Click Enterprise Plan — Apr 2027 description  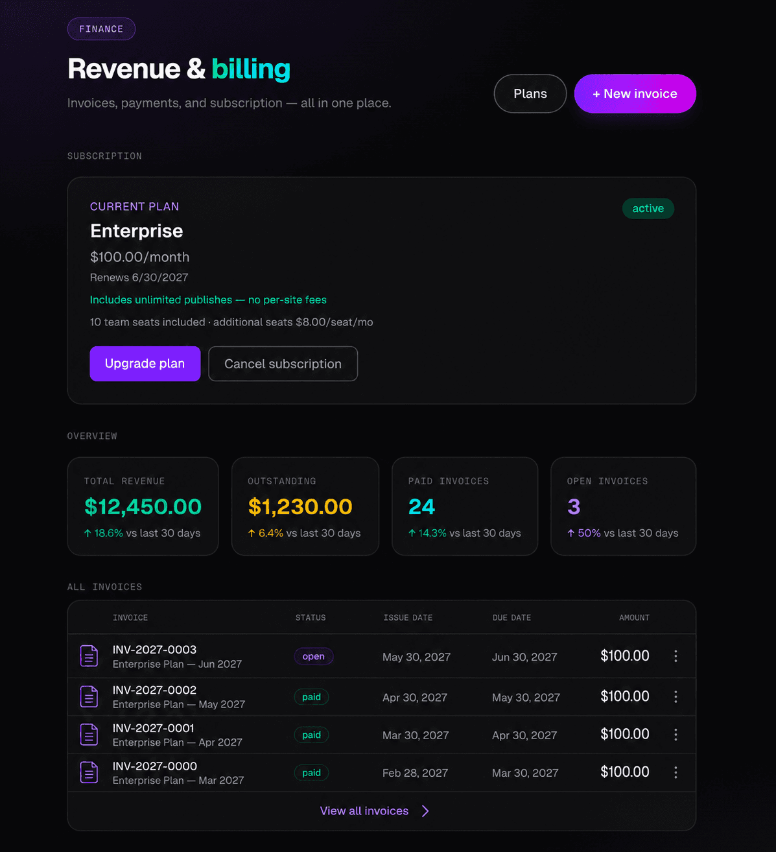[x=178, y=742]
